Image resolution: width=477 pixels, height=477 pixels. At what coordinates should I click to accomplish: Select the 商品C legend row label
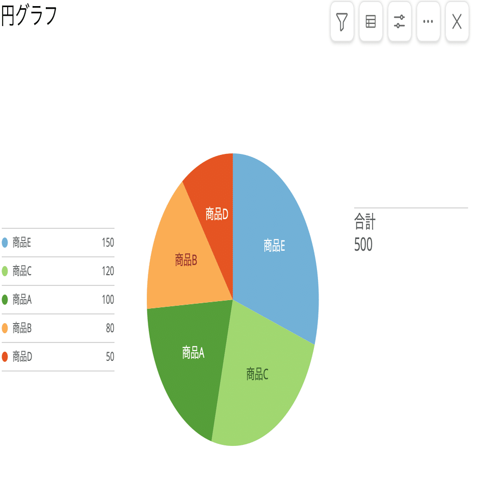(22, 271)
